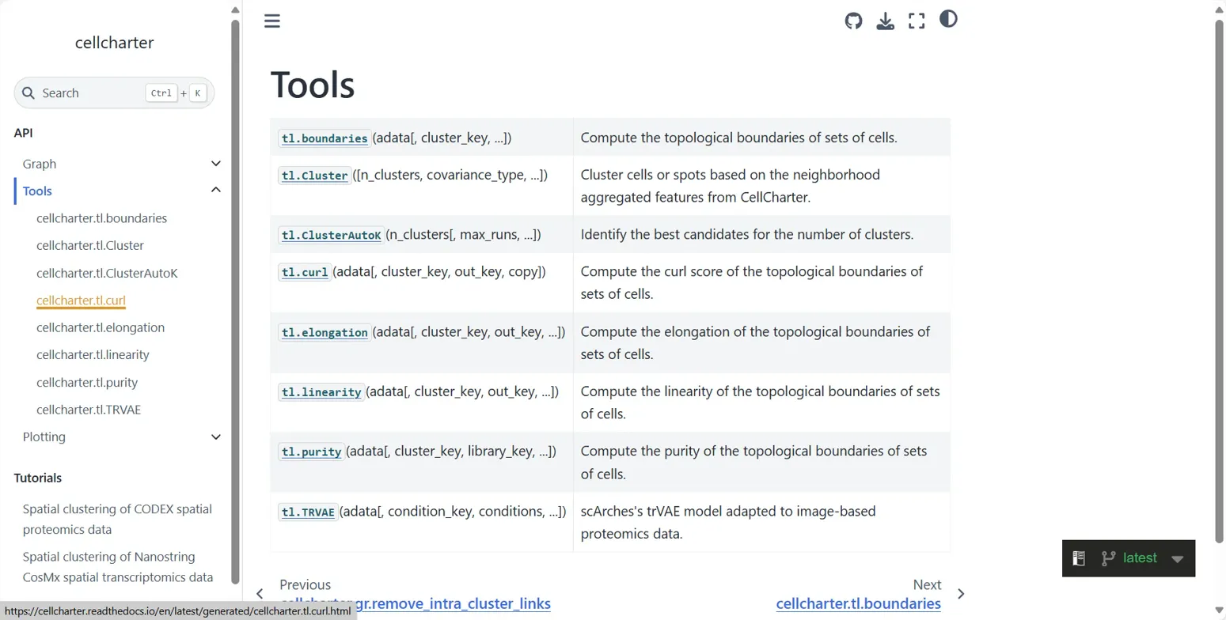This screenshot has width=1226, height=620.
Task: Click the download page icon
Action: [x=885, y=21]
